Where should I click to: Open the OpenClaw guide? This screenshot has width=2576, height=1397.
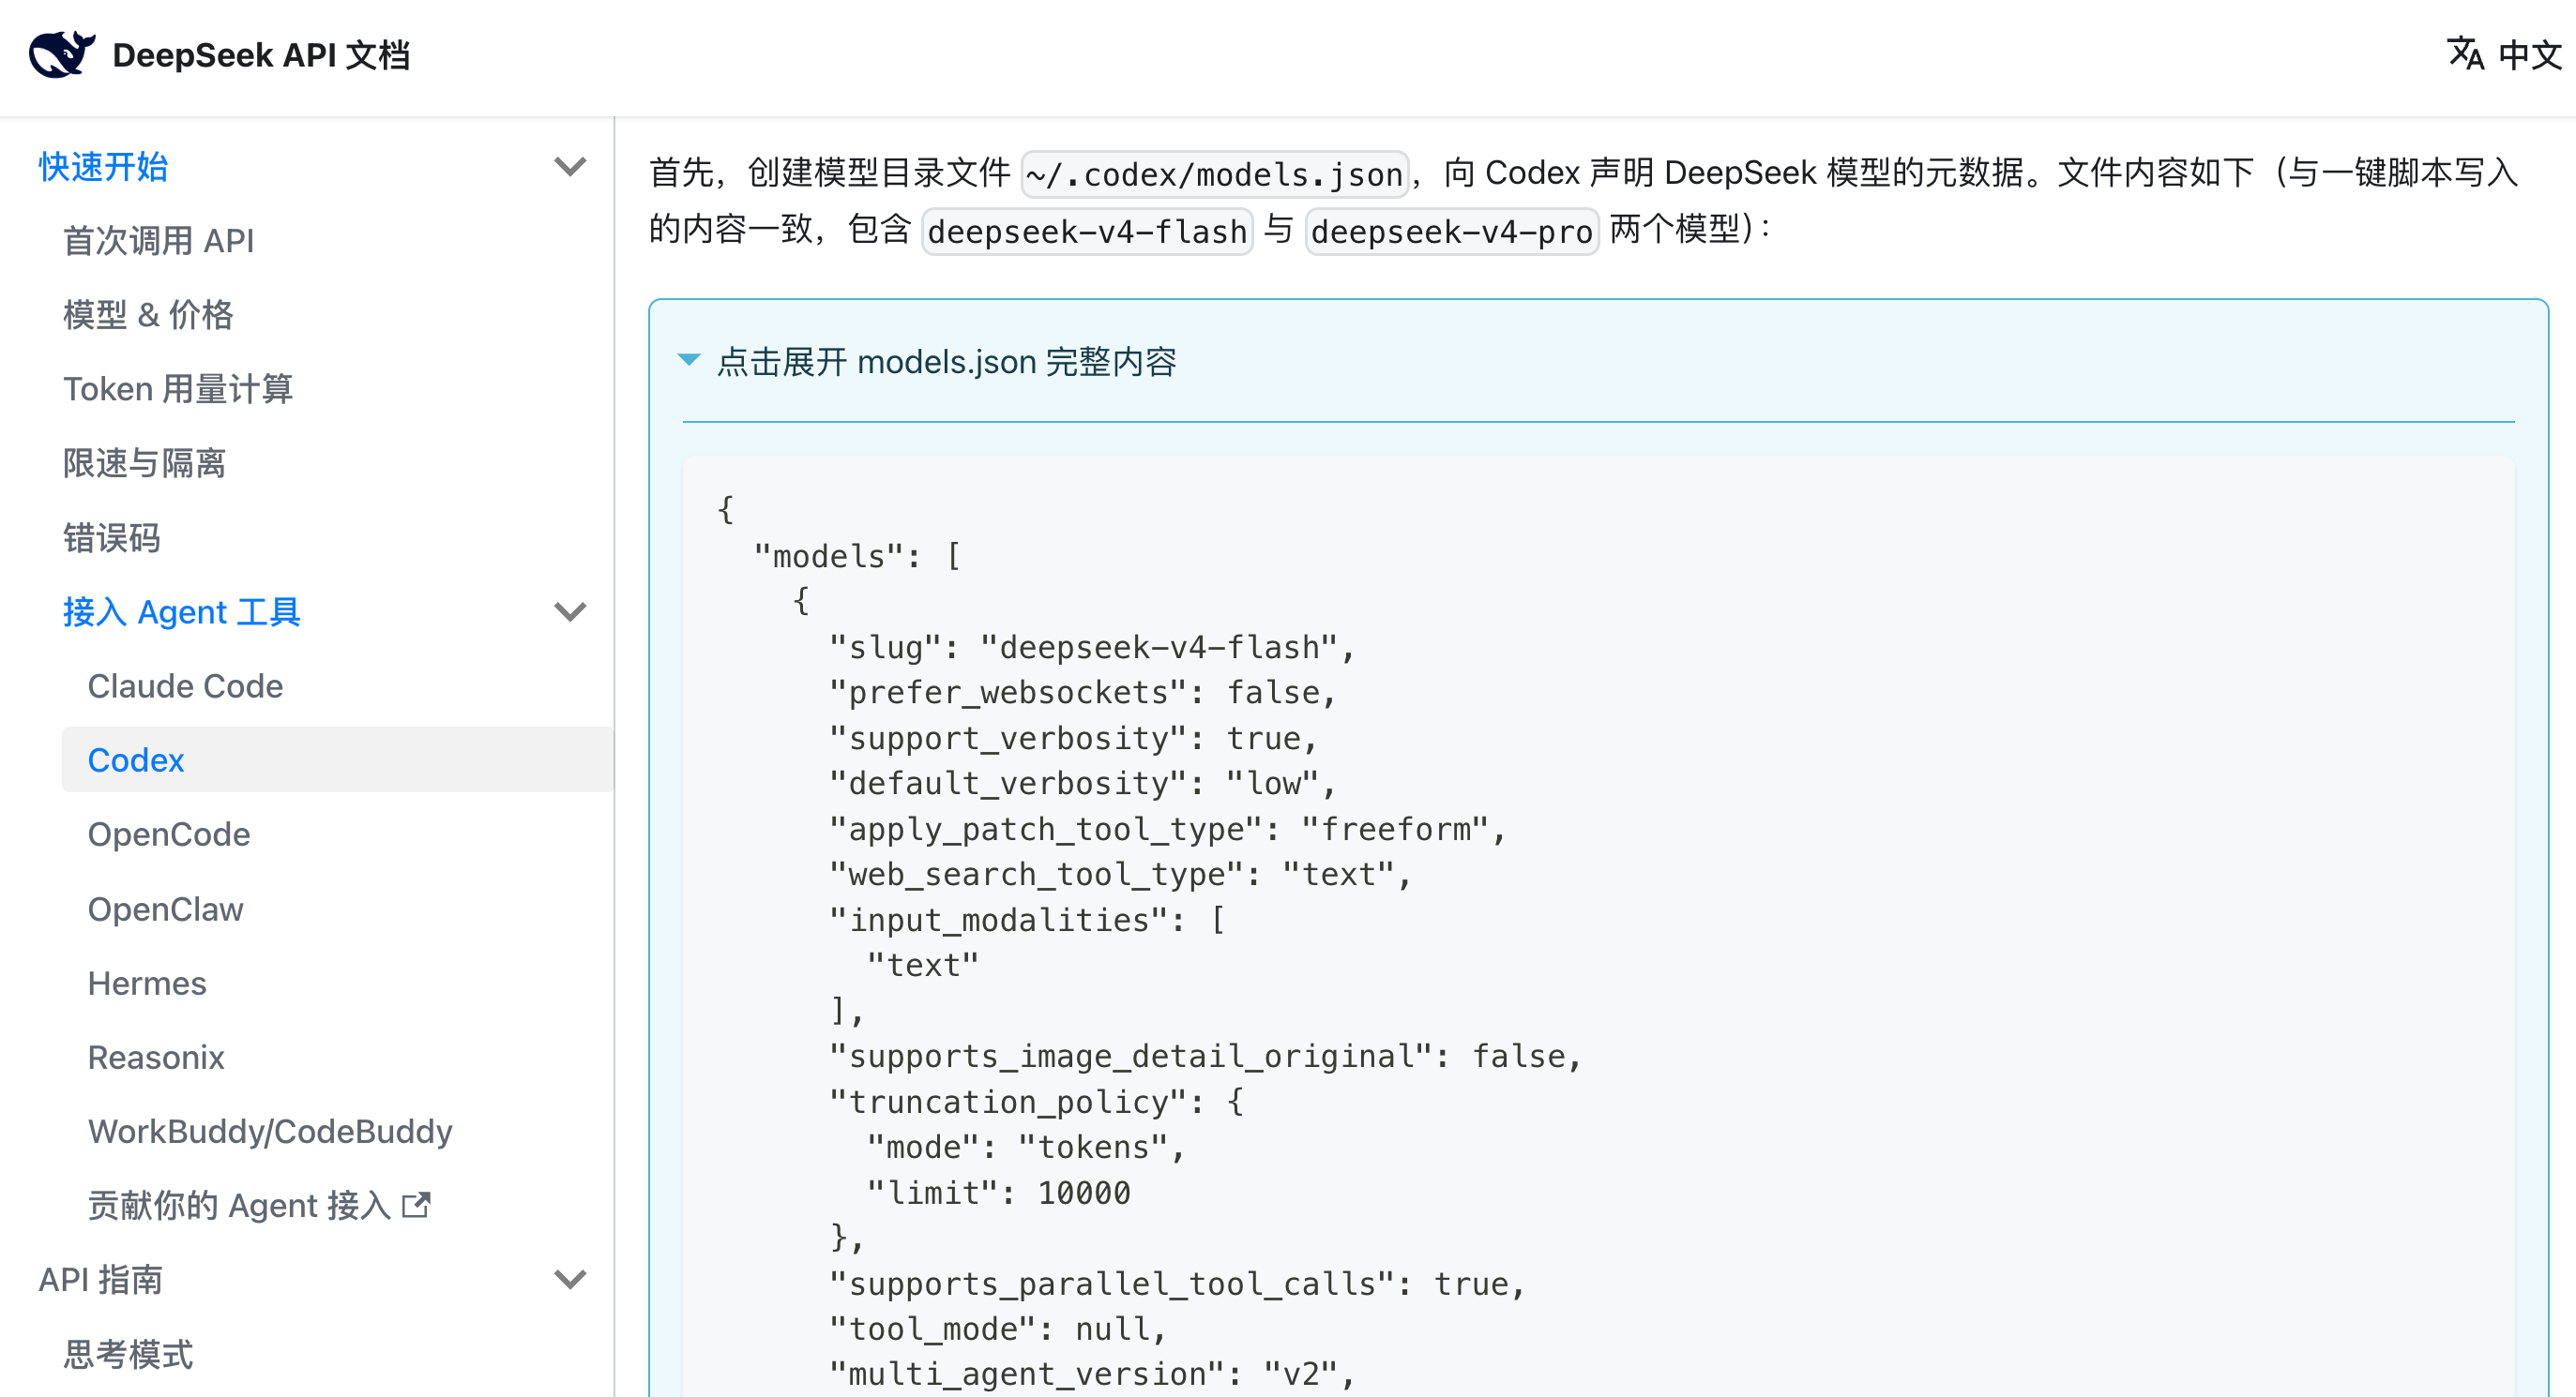click(x=165, y=909)
